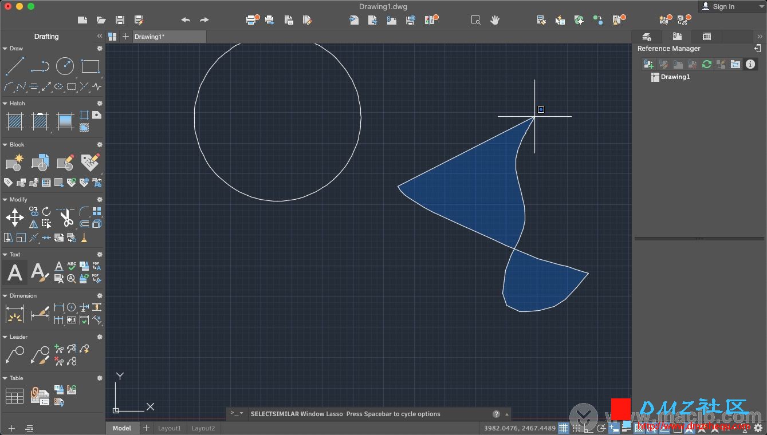Select the Drawing1* file tab
The height and width of the screenshot is (435, 767).
click(x=168, y=37)
